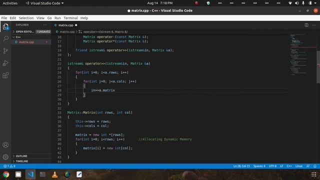The image size is (320, 180).
Task: Select the matrix.cpp editor tab
Action: (x=65, y=25)
